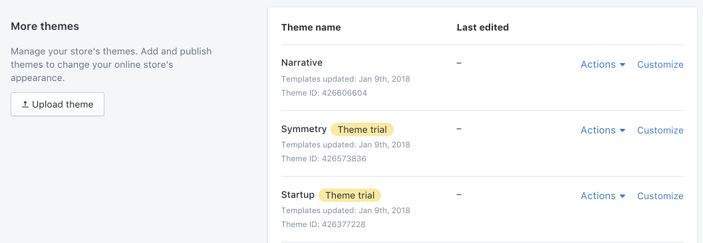Click the Theme name column header
Screen dimensions: 703x243
click(311, 27)
